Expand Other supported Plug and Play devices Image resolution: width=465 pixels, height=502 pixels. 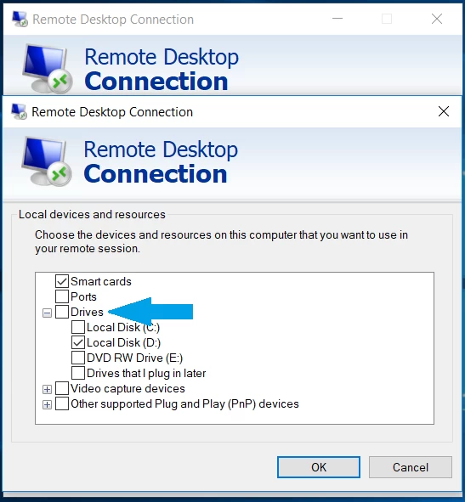point(47,404)
